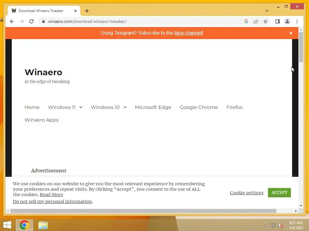This screenshot has width=309, height=231.
Task: Click the network tray icon
Action: point(273,225)
